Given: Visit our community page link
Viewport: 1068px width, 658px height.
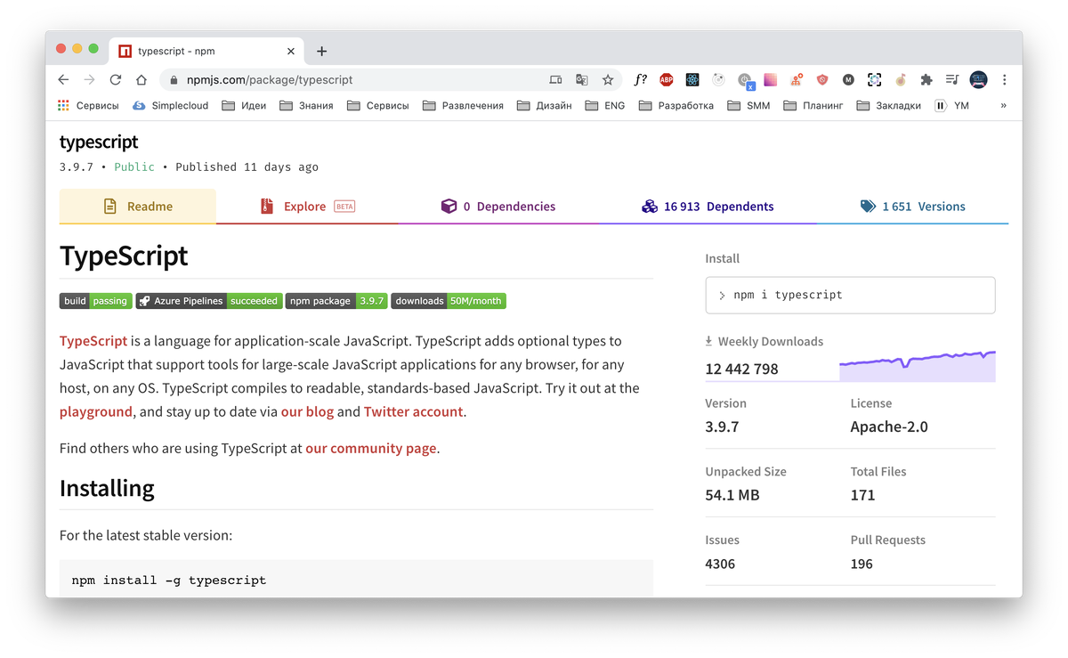Looking at the screenshot, I should (x=371, y=448).
